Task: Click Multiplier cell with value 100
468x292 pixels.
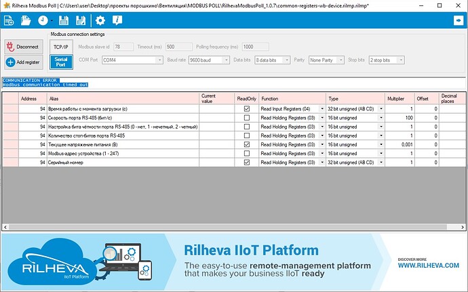Action: (400, 118)
